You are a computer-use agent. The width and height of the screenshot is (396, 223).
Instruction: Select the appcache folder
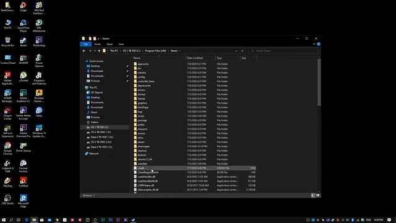(143, 64)
